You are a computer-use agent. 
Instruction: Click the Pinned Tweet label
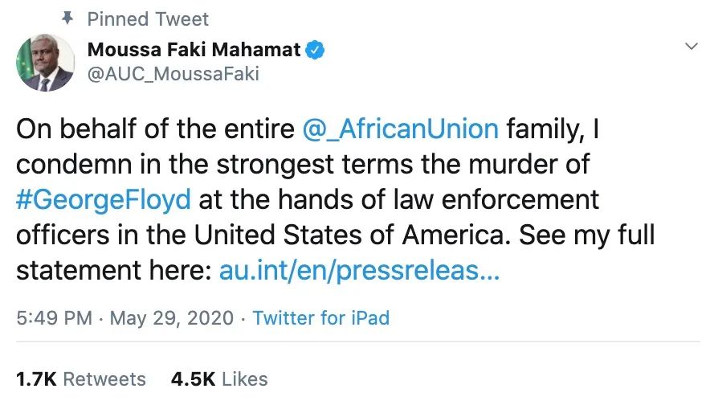[x=148, y=18]
